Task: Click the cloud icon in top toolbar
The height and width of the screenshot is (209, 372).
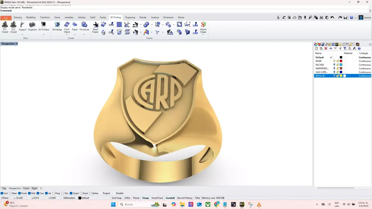Action: (x=294, y=18)
